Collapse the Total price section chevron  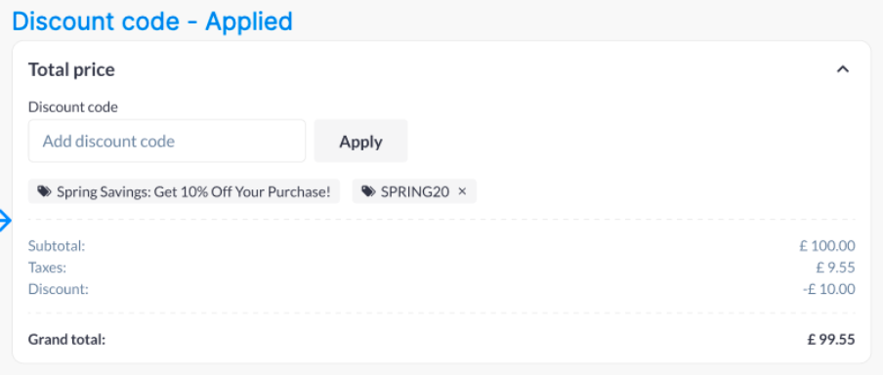click(x=842, y=69)
